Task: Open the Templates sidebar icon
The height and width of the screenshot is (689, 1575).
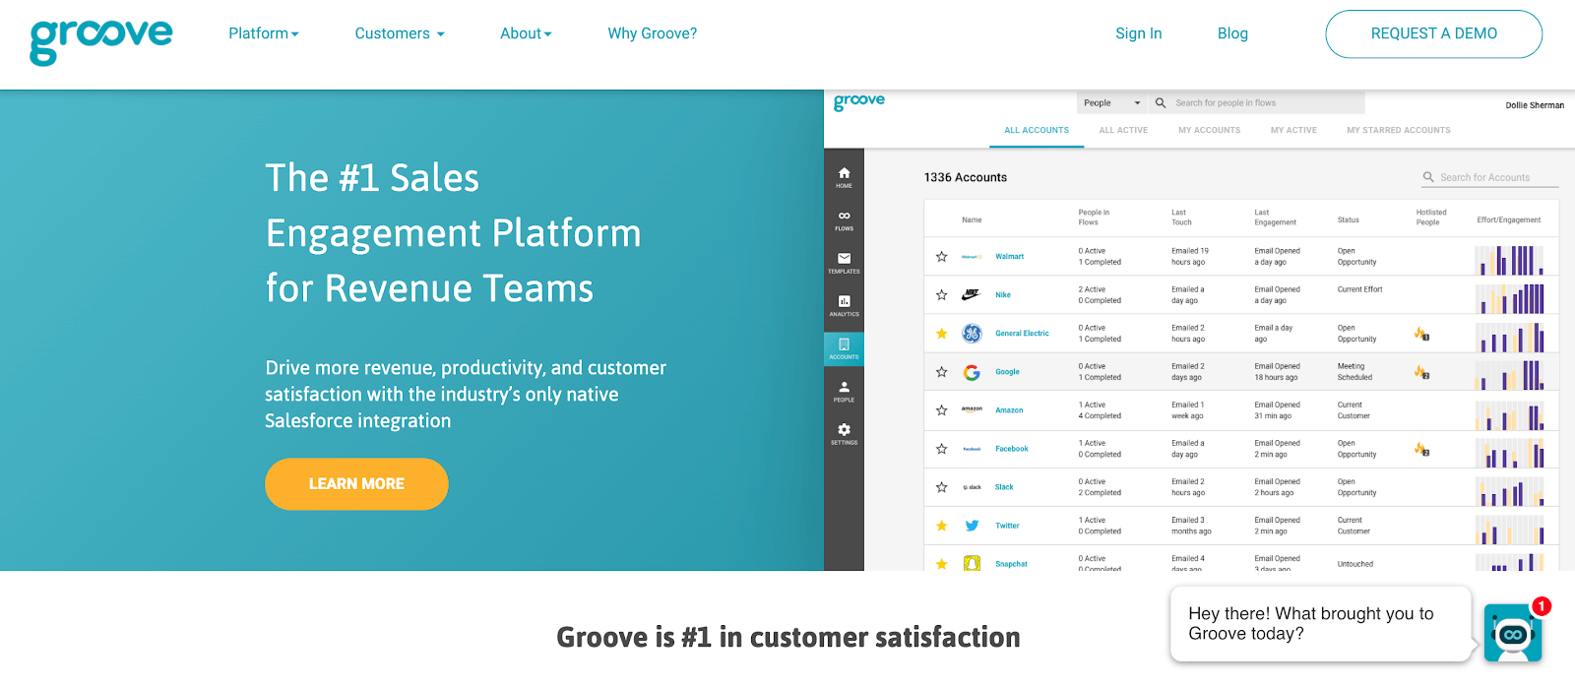Action: (844, 263)
